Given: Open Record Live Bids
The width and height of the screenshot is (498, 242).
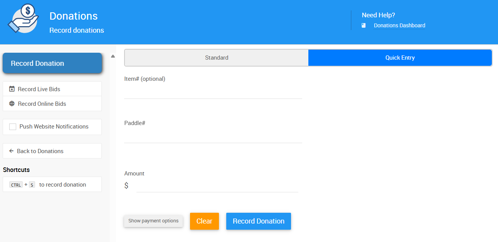Looking at the screenshot, I should pos(39,89).
